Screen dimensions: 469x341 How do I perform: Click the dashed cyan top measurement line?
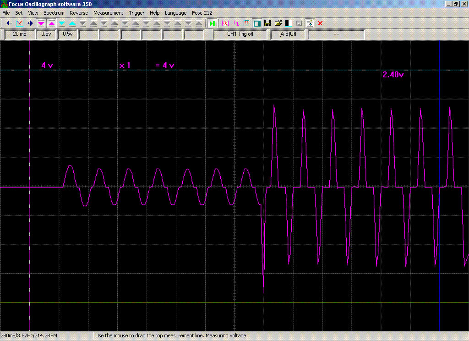click(x=234, y=70)
